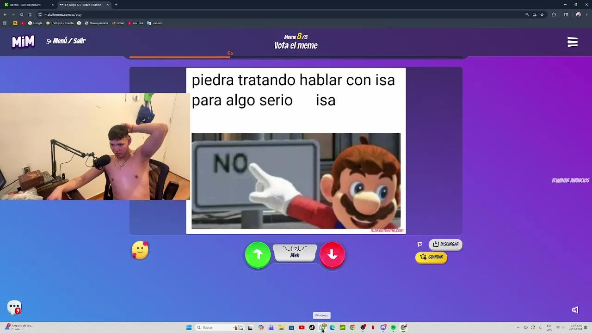
Task: Close the Kick Dashboard tab
Action: coord(53,5)
